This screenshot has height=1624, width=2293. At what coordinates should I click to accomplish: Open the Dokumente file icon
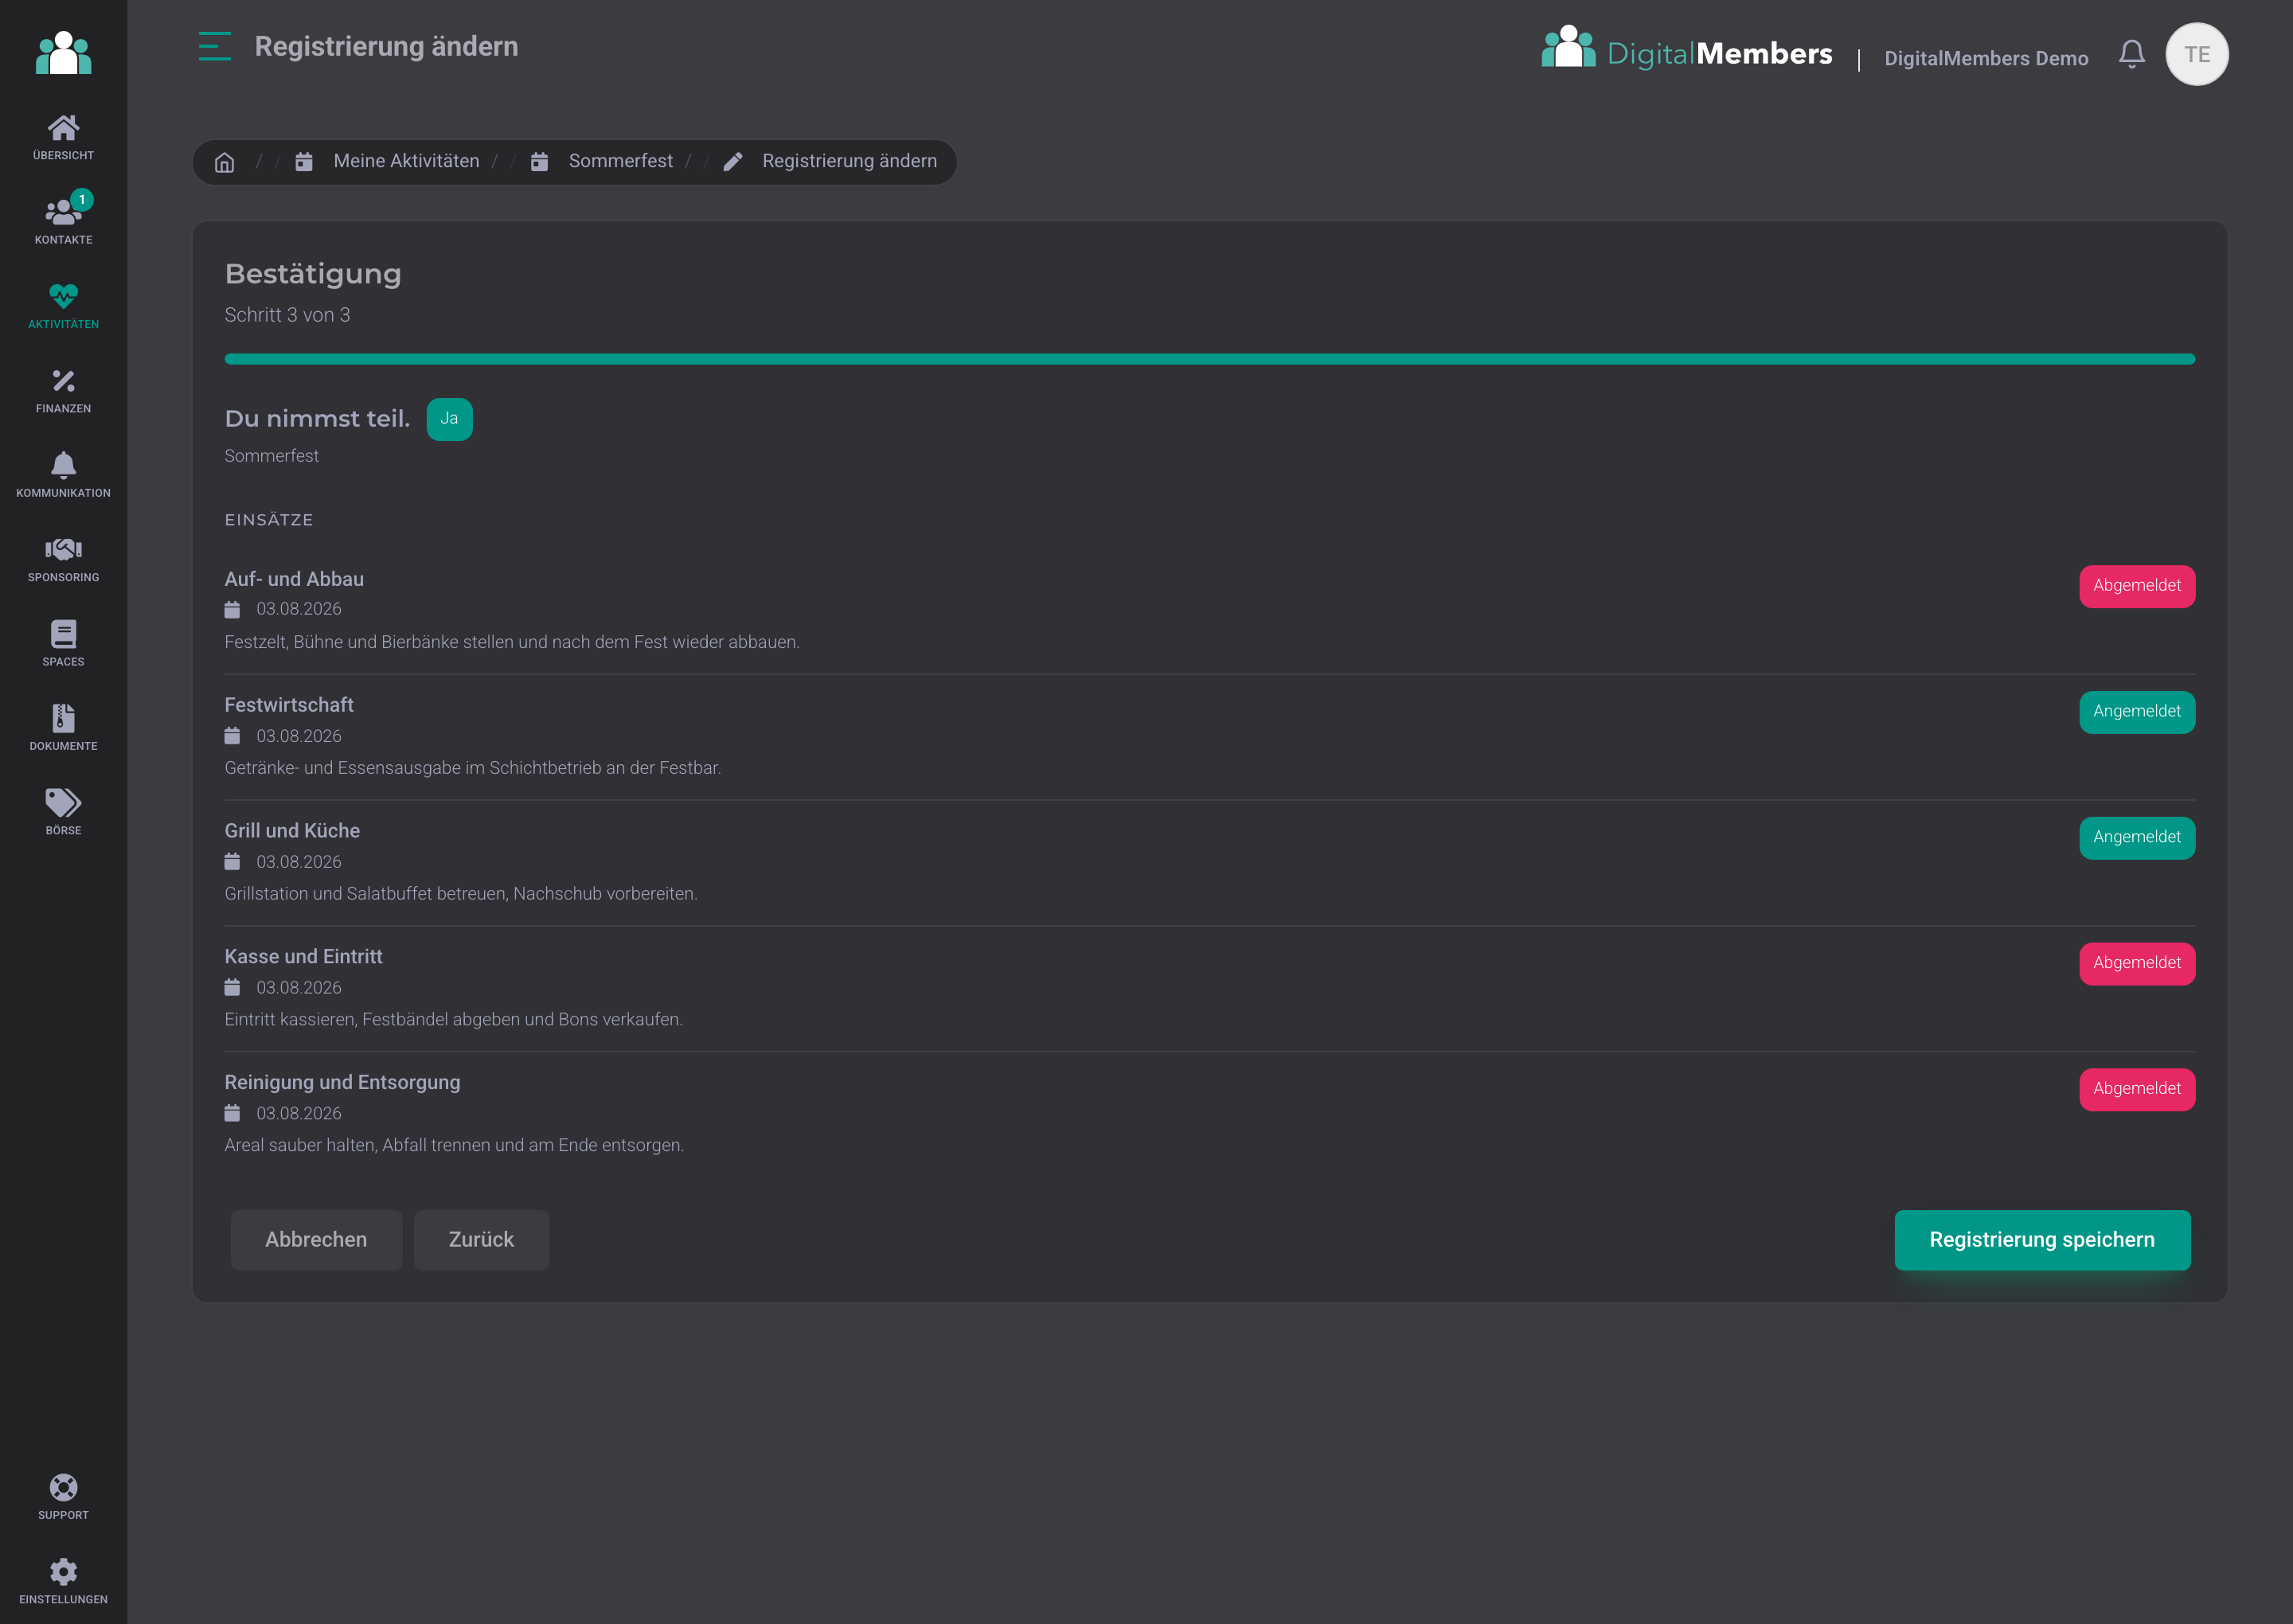point(63,728)
